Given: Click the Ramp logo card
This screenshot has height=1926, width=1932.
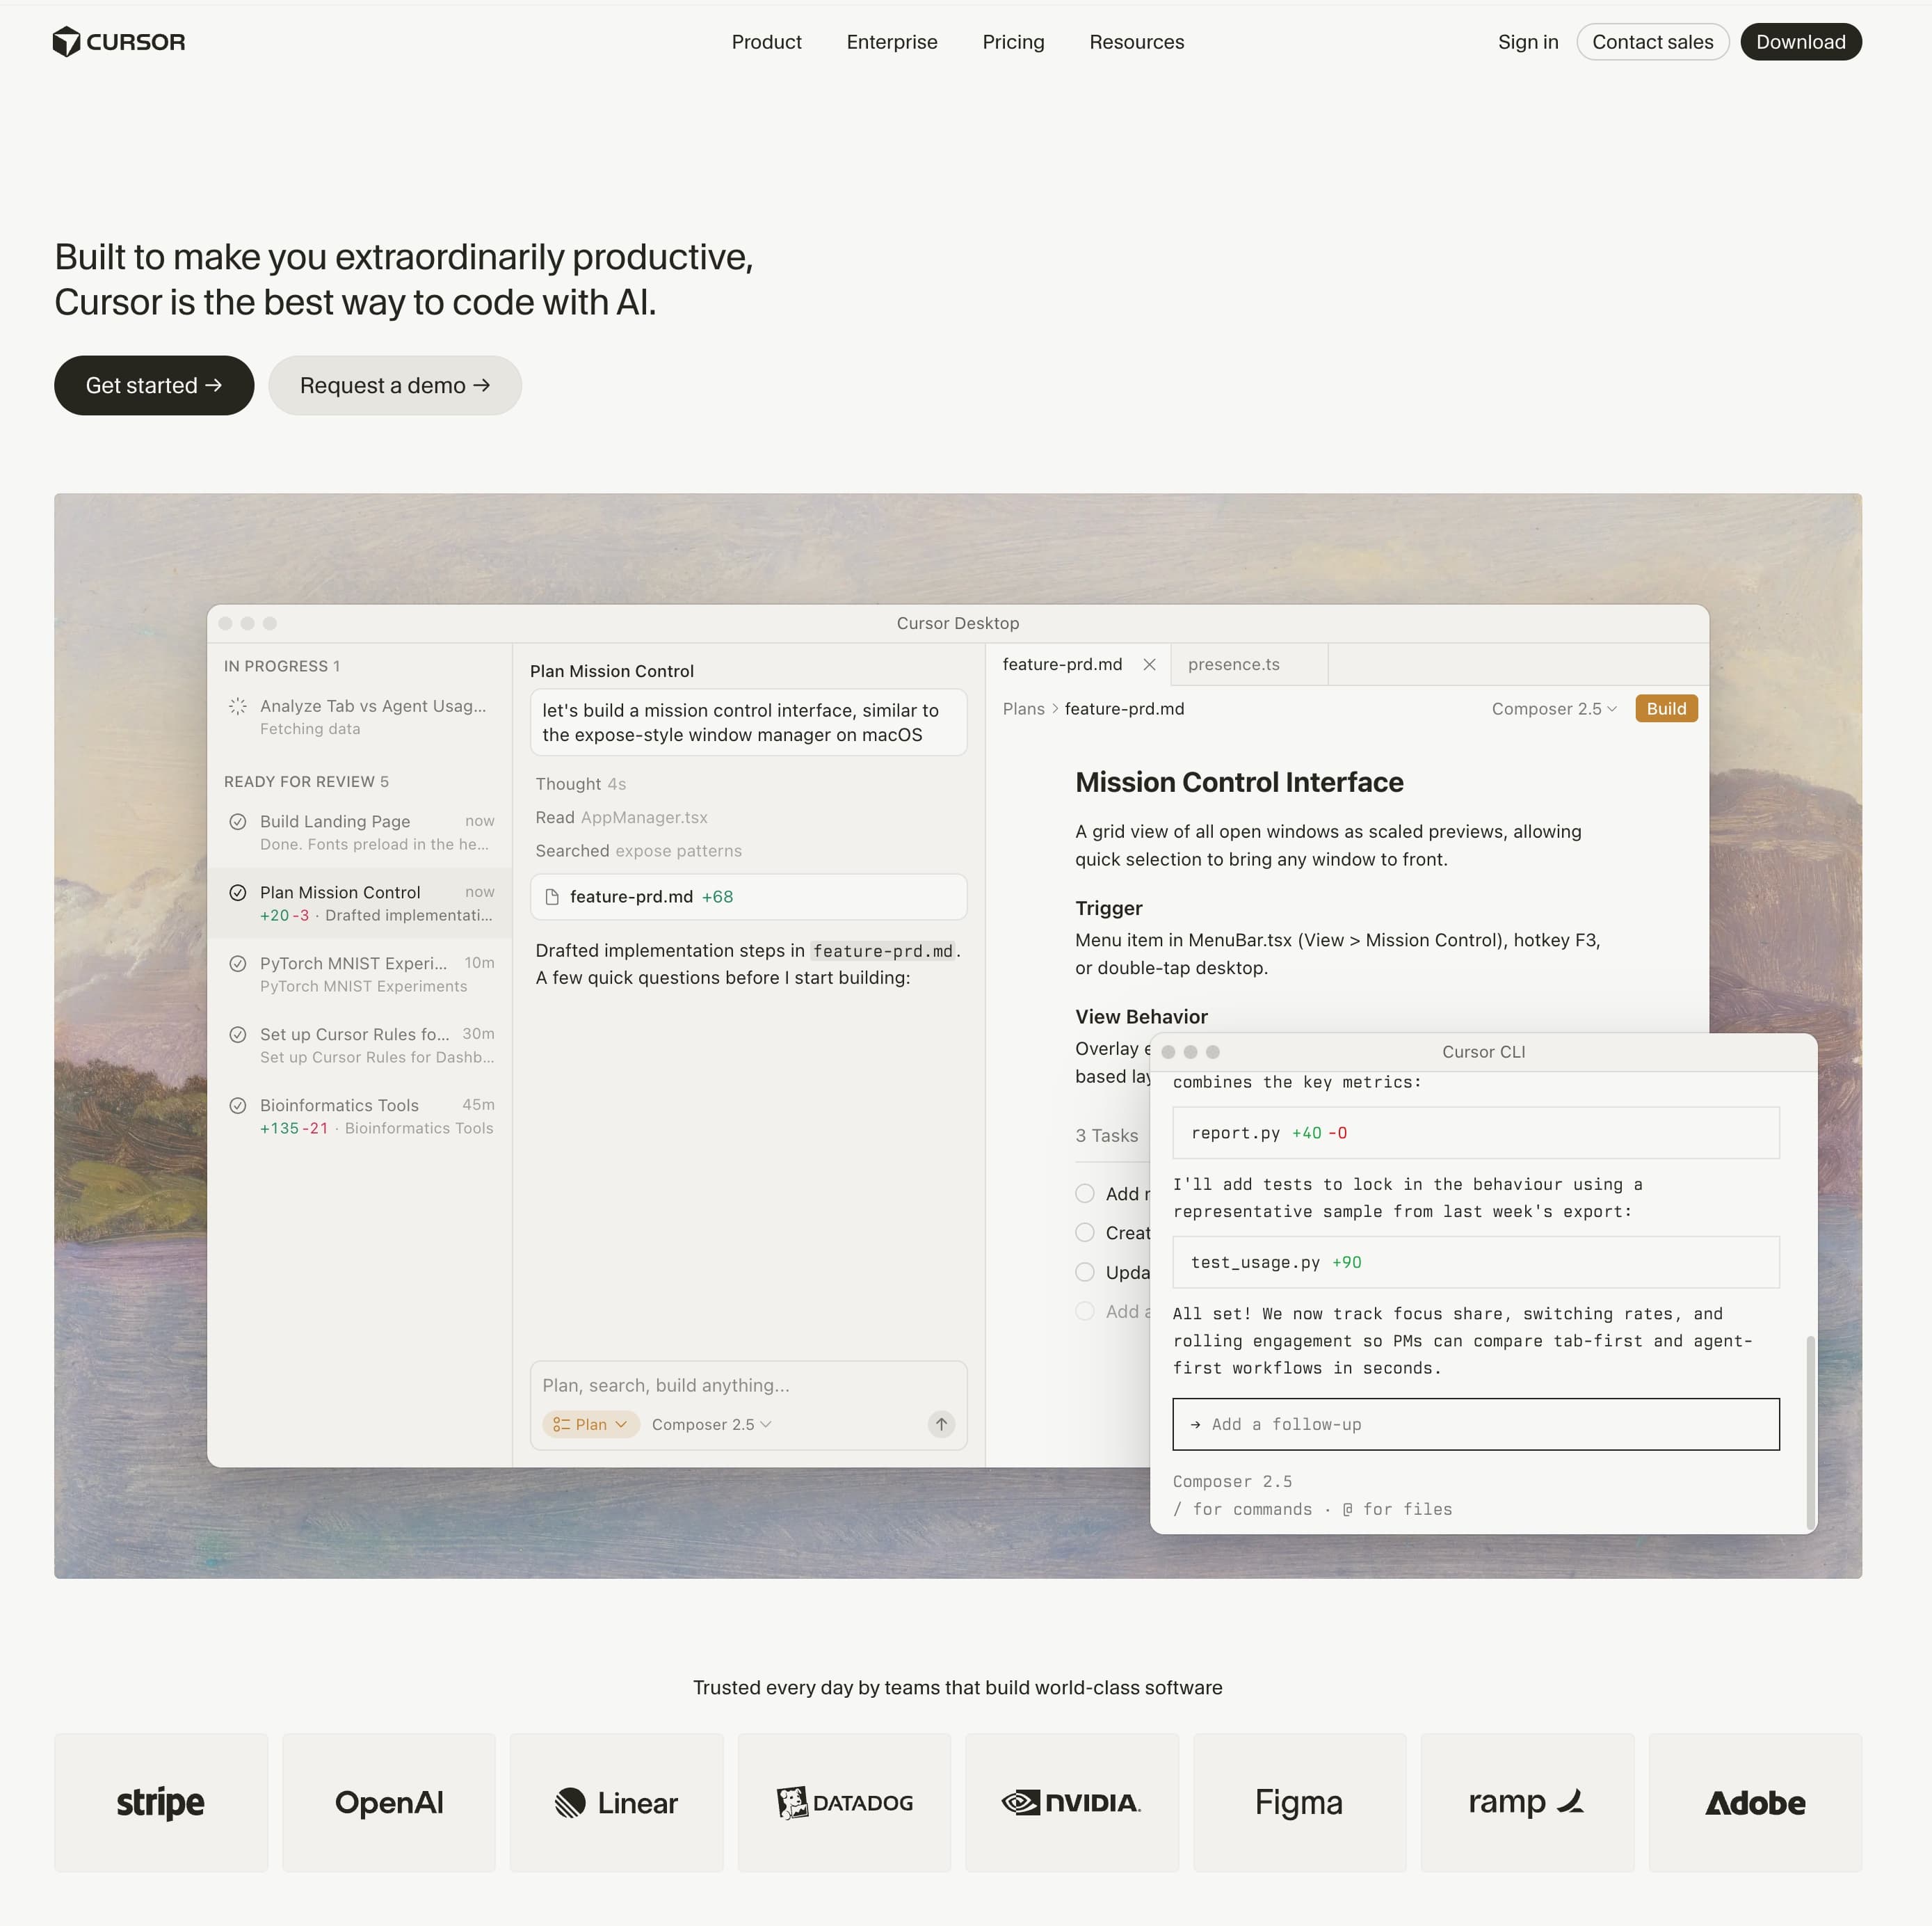Looking at the screenshot, I should click(x=1527, y=1802).
